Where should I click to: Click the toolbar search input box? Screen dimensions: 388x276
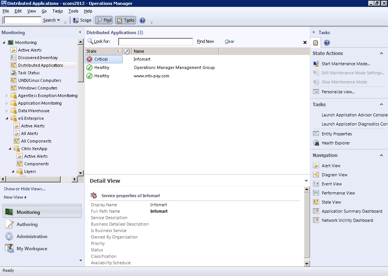(22, 20)
